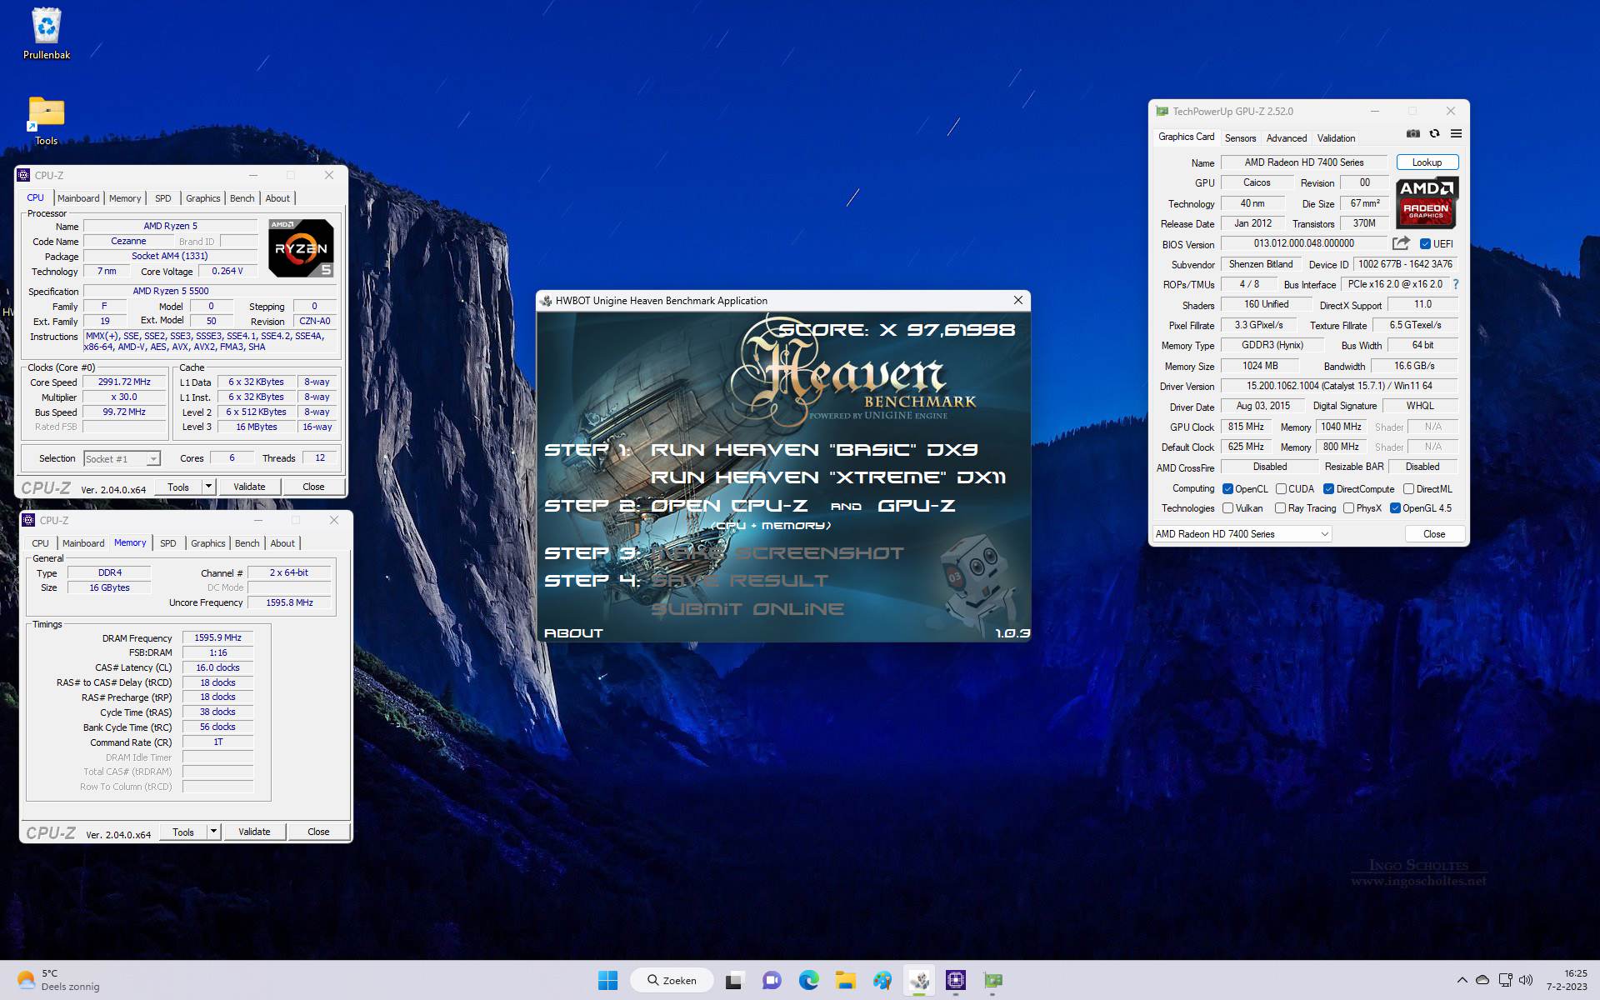Click GPU-Z link in Heaven app step 2
Screen dimensions: 1600x1000
click(917, 506)
